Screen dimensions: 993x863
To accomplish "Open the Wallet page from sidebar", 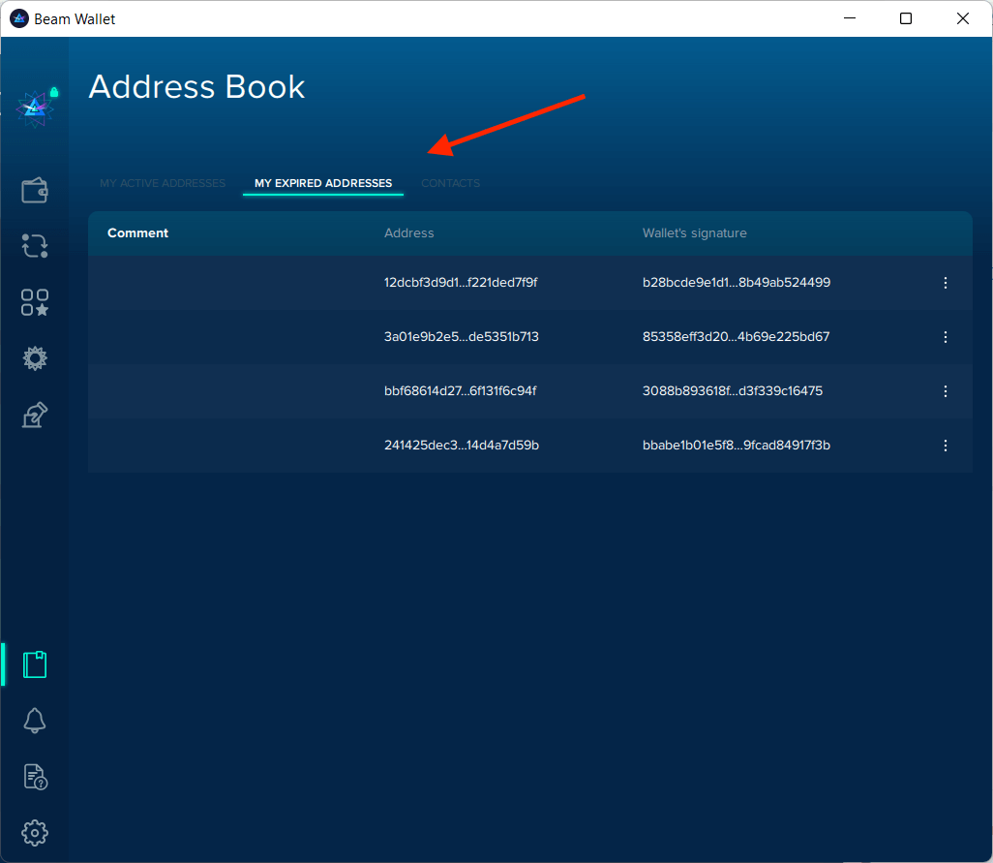I will click(35, 190).
